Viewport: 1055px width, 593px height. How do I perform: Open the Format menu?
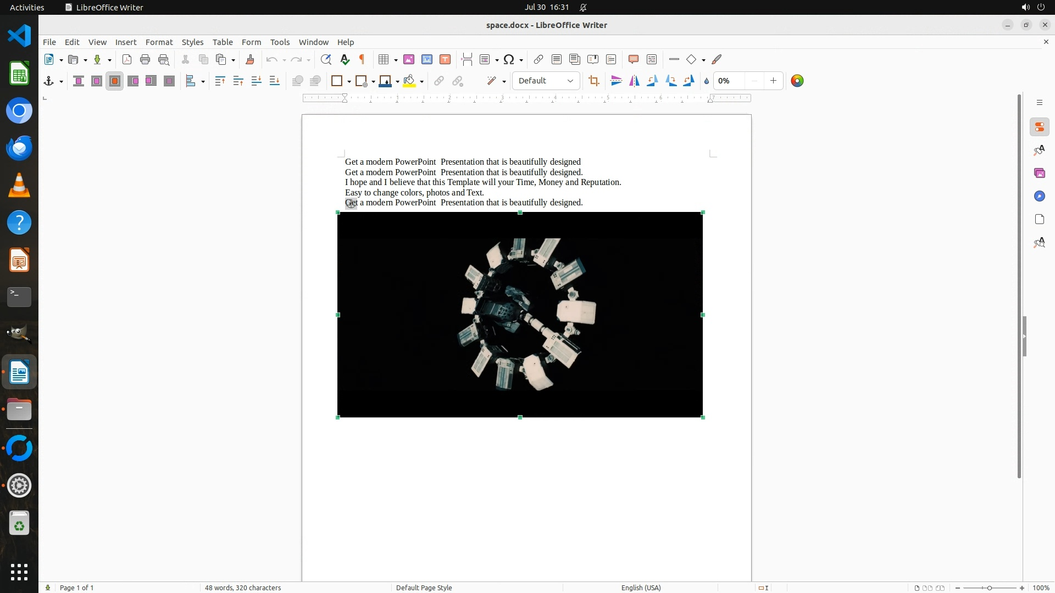(159, 42)
